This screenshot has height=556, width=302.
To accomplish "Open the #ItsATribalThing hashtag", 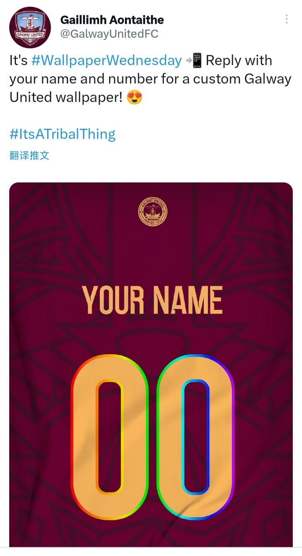I will [x=62, y=134].
